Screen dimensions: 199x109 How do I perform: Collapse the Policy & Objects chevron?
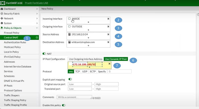pyautogui.click(x=37, y=28)
